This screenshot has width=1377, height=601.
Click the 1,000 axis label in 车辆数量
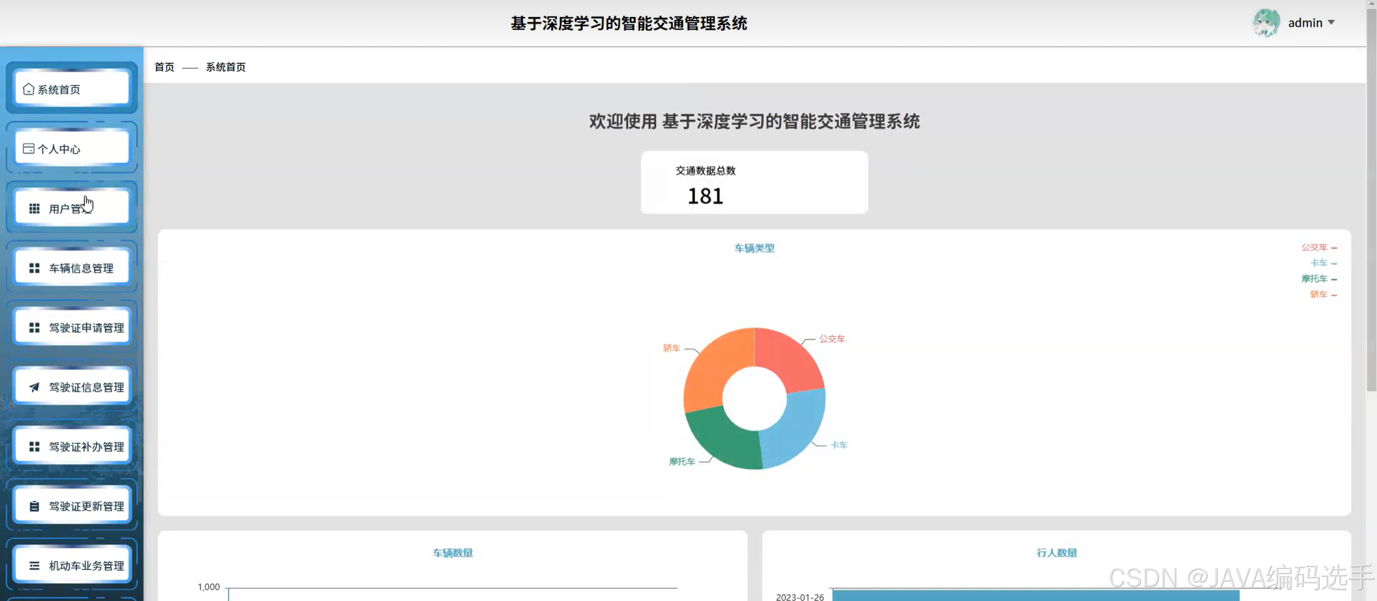coord(208,586)
